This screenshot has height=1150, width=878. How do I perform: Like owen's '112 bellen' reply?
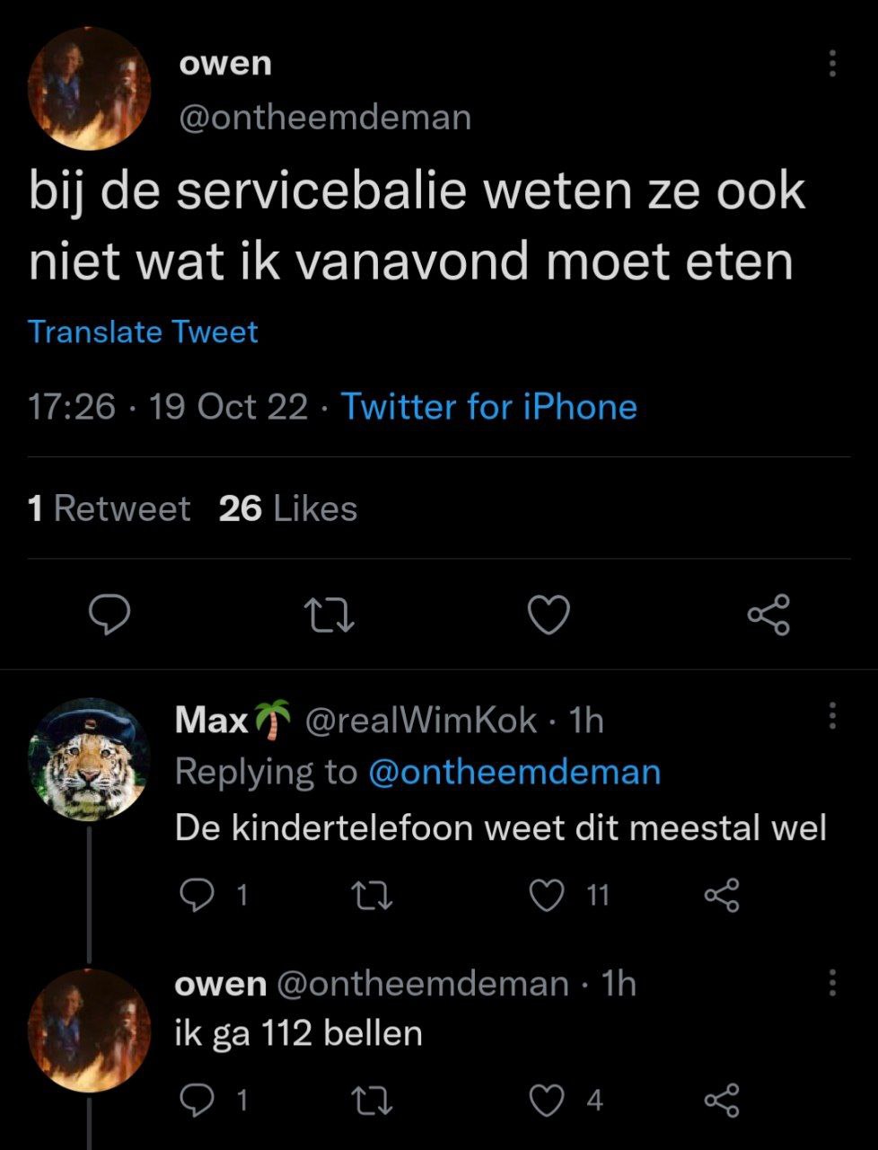(x=547, y=1100)
